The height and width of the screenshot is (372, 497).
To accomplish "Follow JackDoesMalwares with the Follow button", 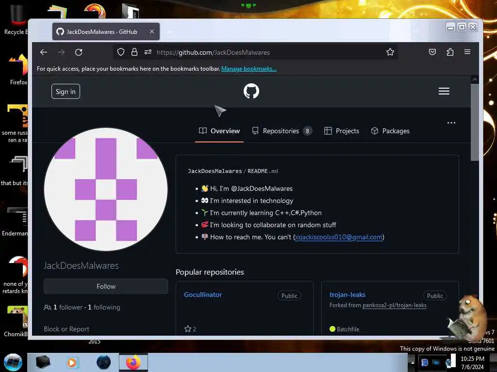I will click(106, 286).
